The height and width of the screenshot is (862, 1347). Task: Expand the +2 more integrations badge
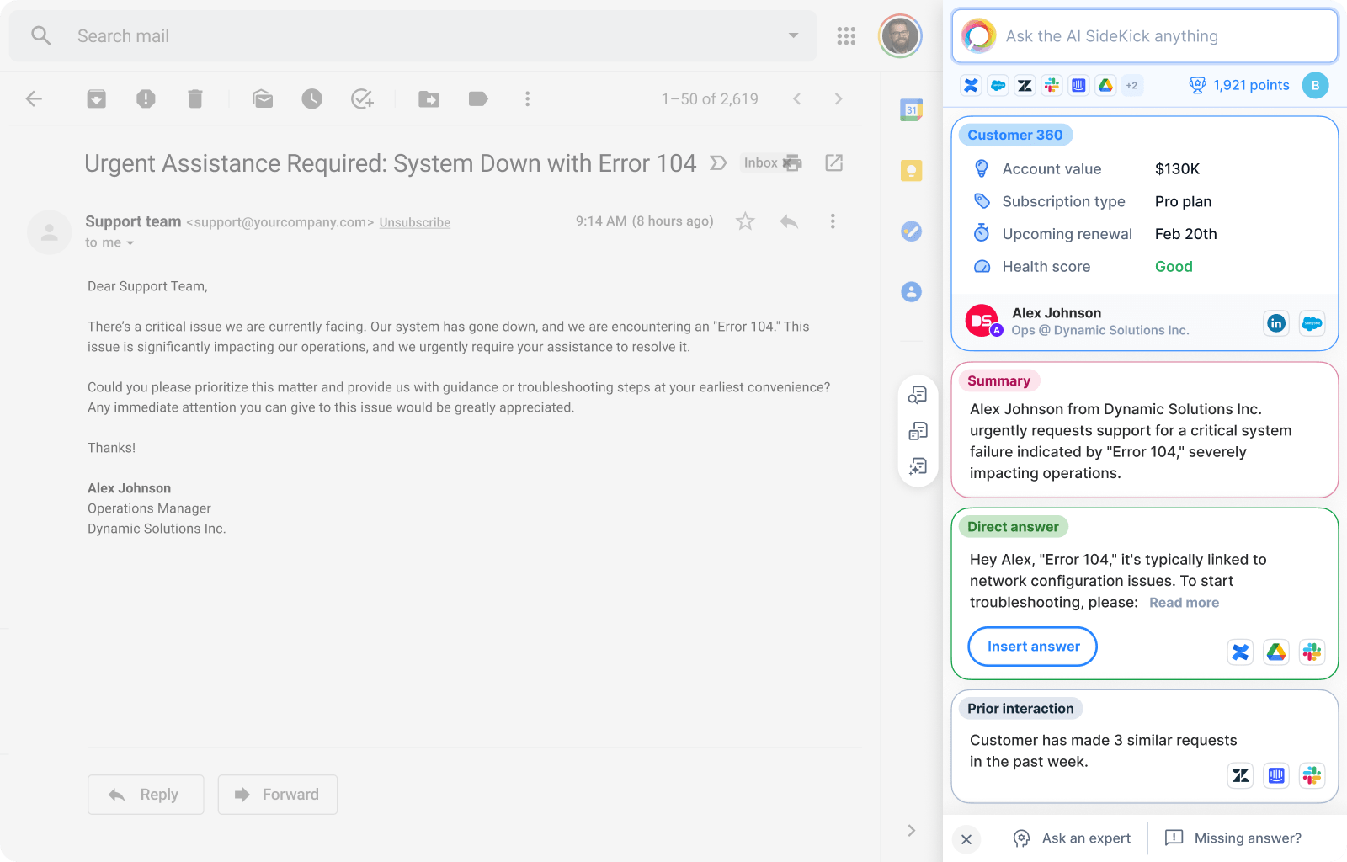coord(1131,85)
